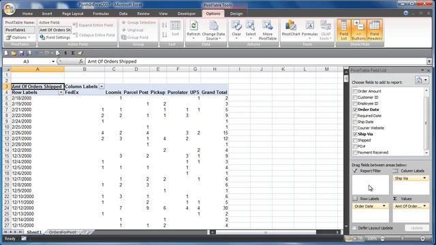Check the Courier Website field

point(355,128)
